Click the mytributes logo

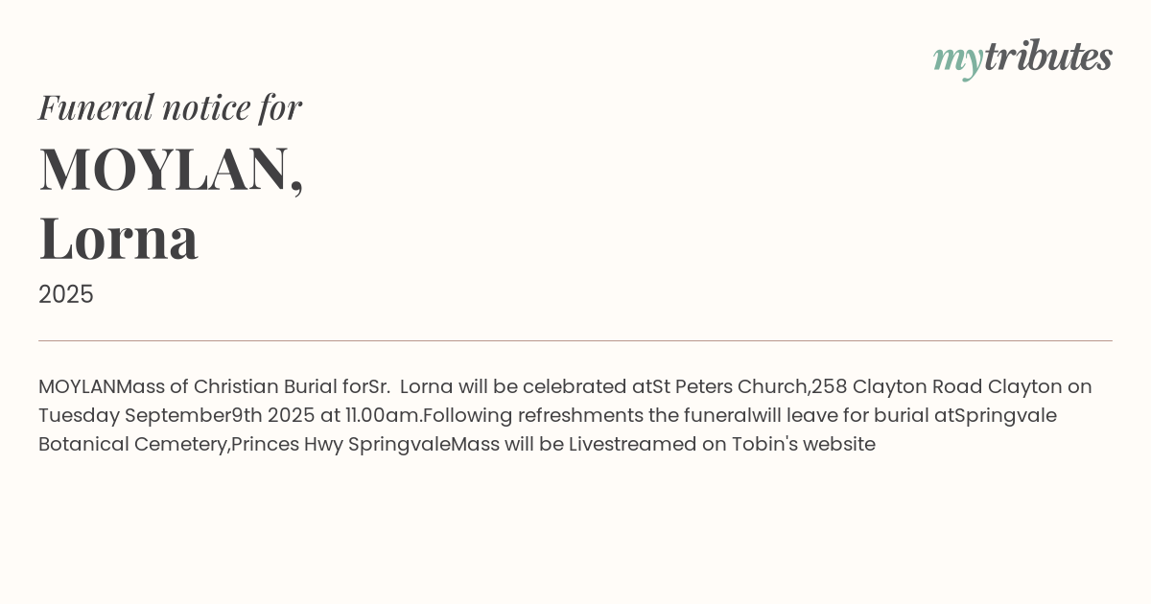1022,58
